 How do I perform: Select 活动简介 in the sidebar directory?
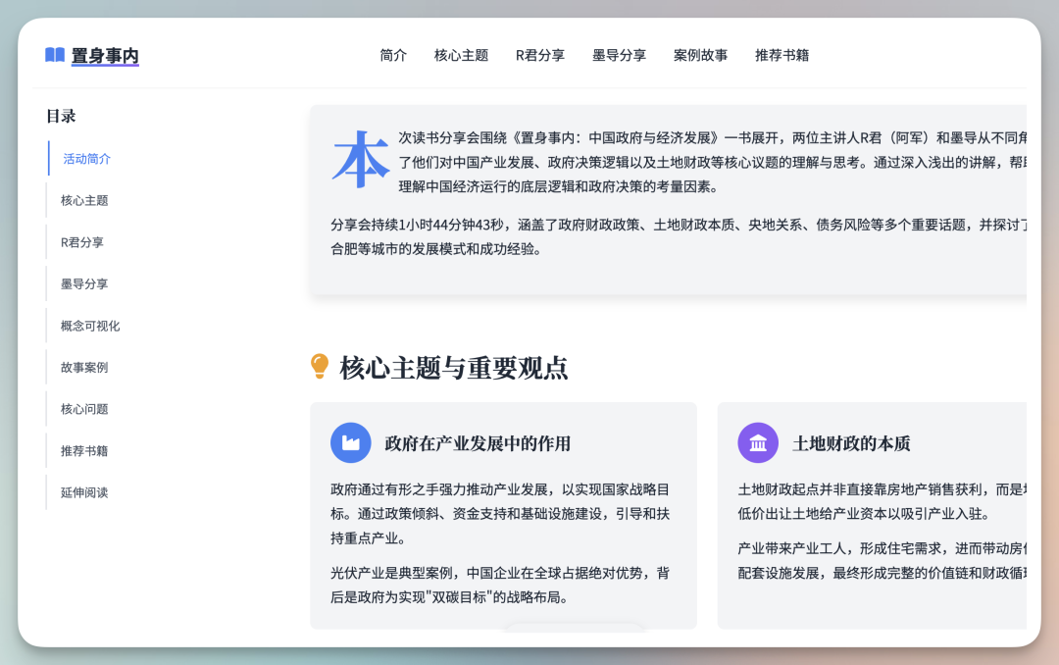click(x=87, y=159)
